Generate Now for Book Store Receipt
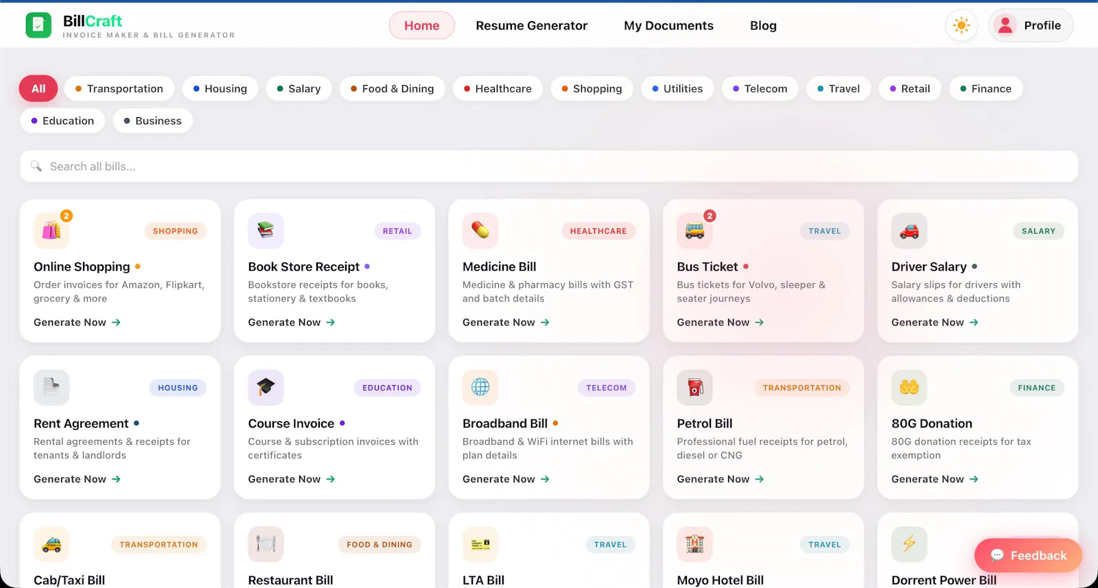This screenshot has width=1098, height=588. 292,322
